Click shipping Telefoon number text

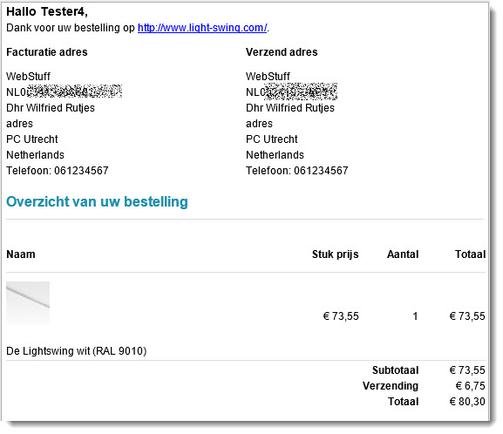(297, 171)
